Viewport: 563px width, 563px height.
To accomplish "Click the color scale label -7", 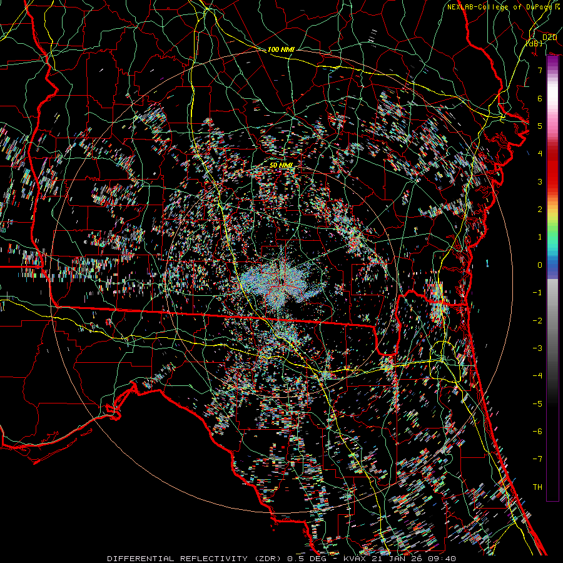I will [537, 459].
